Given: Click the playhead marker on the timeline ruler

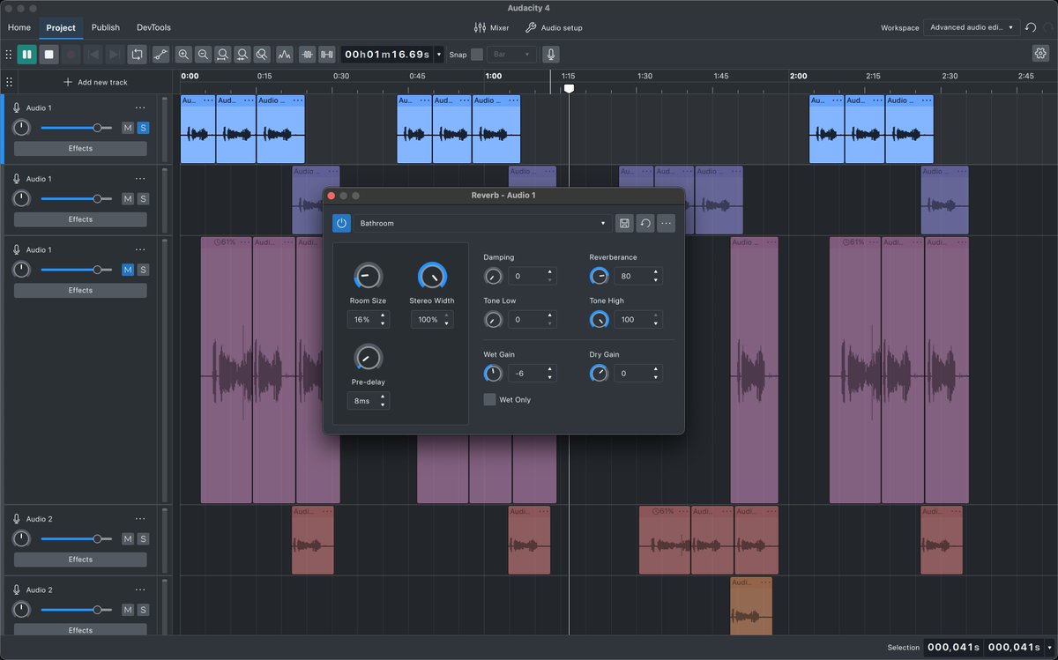Looking at the screenshot, I should 569,88.
